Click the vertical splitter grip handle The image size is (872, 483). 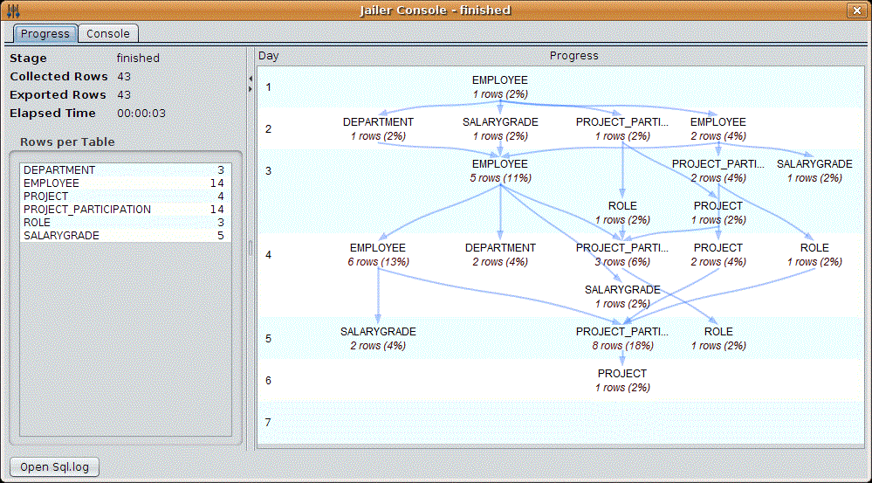[x=251, y=249]
